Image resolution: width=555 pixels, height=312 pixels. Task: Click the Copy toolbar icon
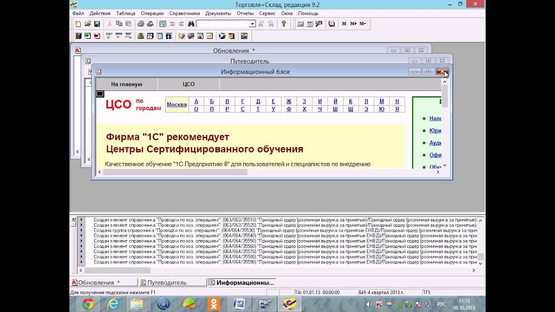tap(119, 24)
